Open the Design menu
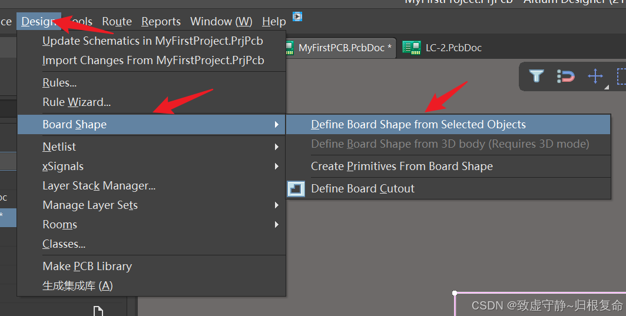626x316 pixels. 39,21
